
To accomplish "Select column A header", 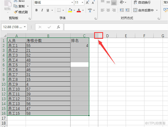I will pyautogui.click(x=16, y=36).
